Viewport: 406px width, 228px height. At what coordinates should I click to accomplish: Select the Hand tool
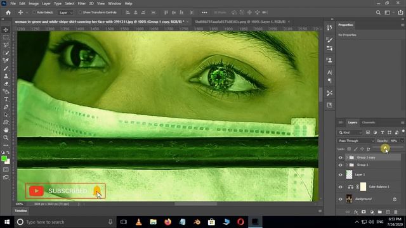[x=6, y=130]
